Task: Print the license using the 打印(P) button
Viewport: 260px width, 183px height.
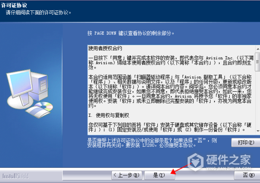Action: (246, 142)
